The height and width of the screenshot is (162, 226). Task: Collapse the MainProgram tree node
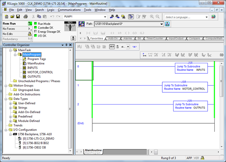tap(15, 55)
